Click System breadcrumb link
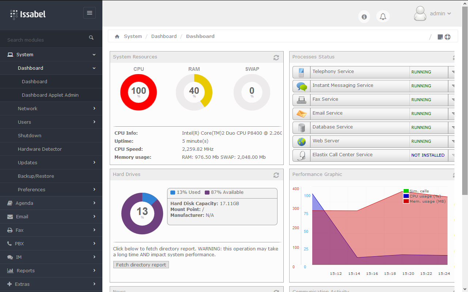This screenshot has height=292, width=468. (x=133, y=36)
